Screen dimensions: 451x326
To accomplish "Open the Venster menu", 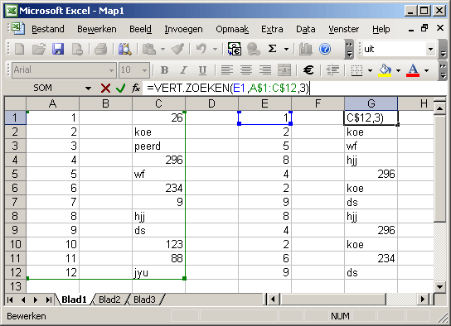I will click(344, 29).
